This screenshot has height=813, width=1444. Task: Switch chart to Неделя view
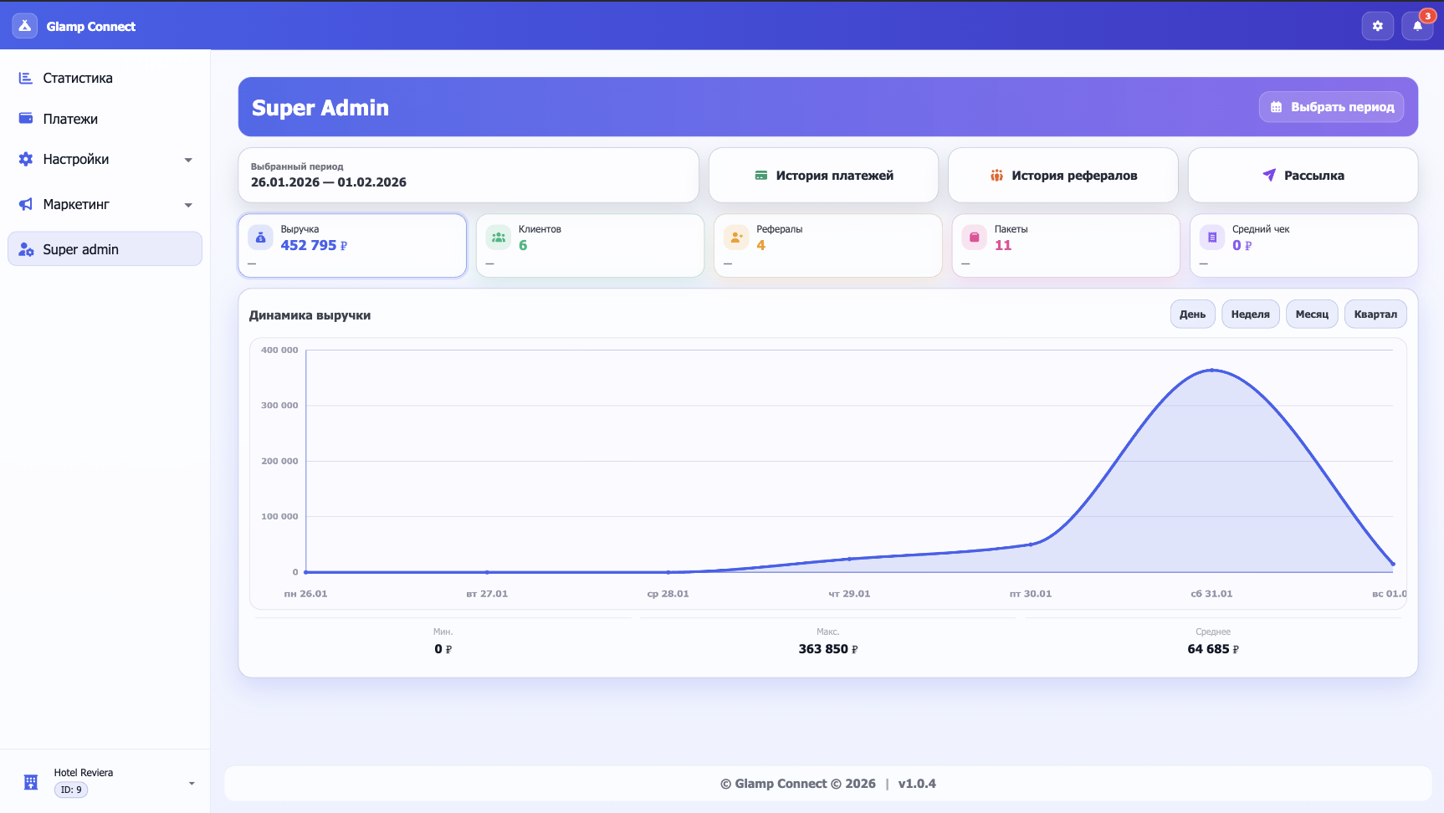pyautogui.click(x=1250, y=314)
